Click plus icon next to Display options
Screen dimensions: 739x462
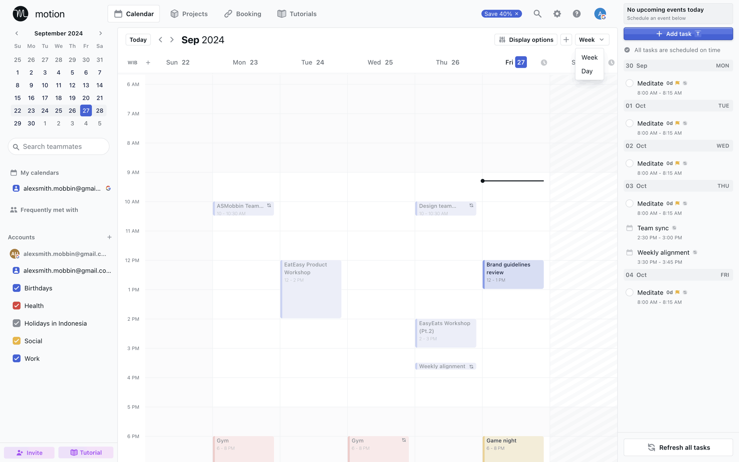click(x=566, y=40)
